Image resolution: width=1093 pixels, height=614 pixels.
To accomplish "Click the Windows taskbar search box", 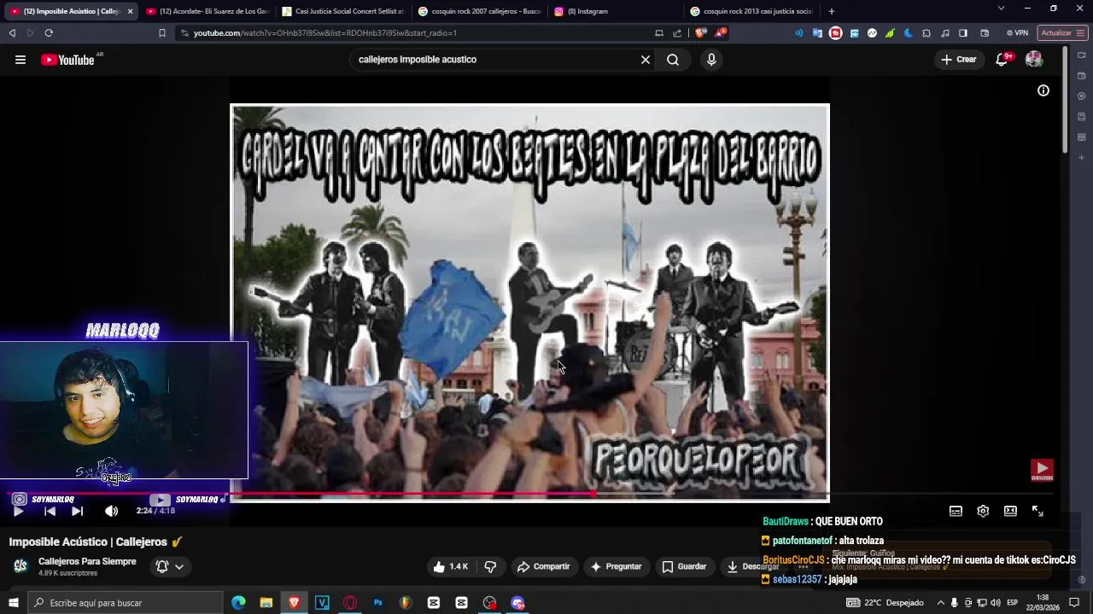I will point(125,603).
